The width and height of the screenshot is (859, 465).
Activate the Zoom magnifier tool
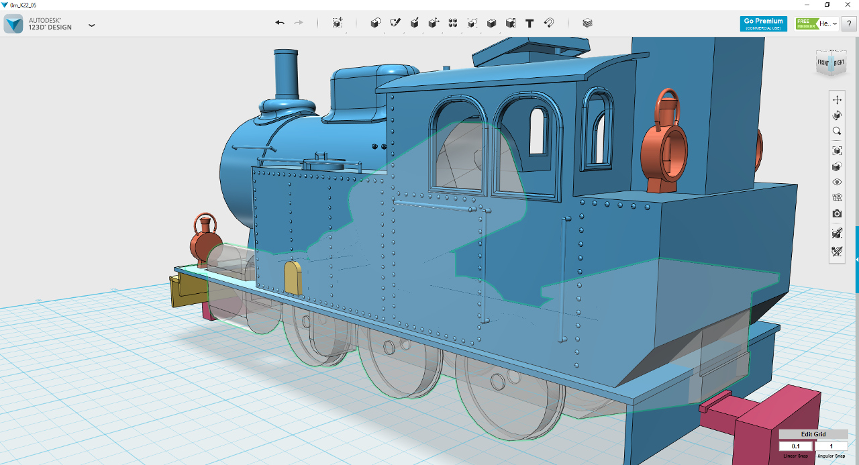coord(837,132)
